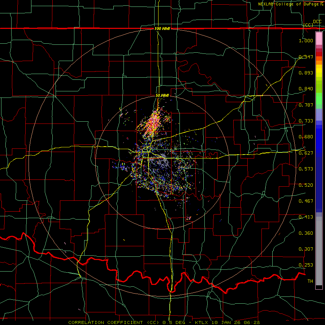The height and width of the screenshot is (325, 325).
Task: Click the [CC] product label
Action: tap(308, 25)
